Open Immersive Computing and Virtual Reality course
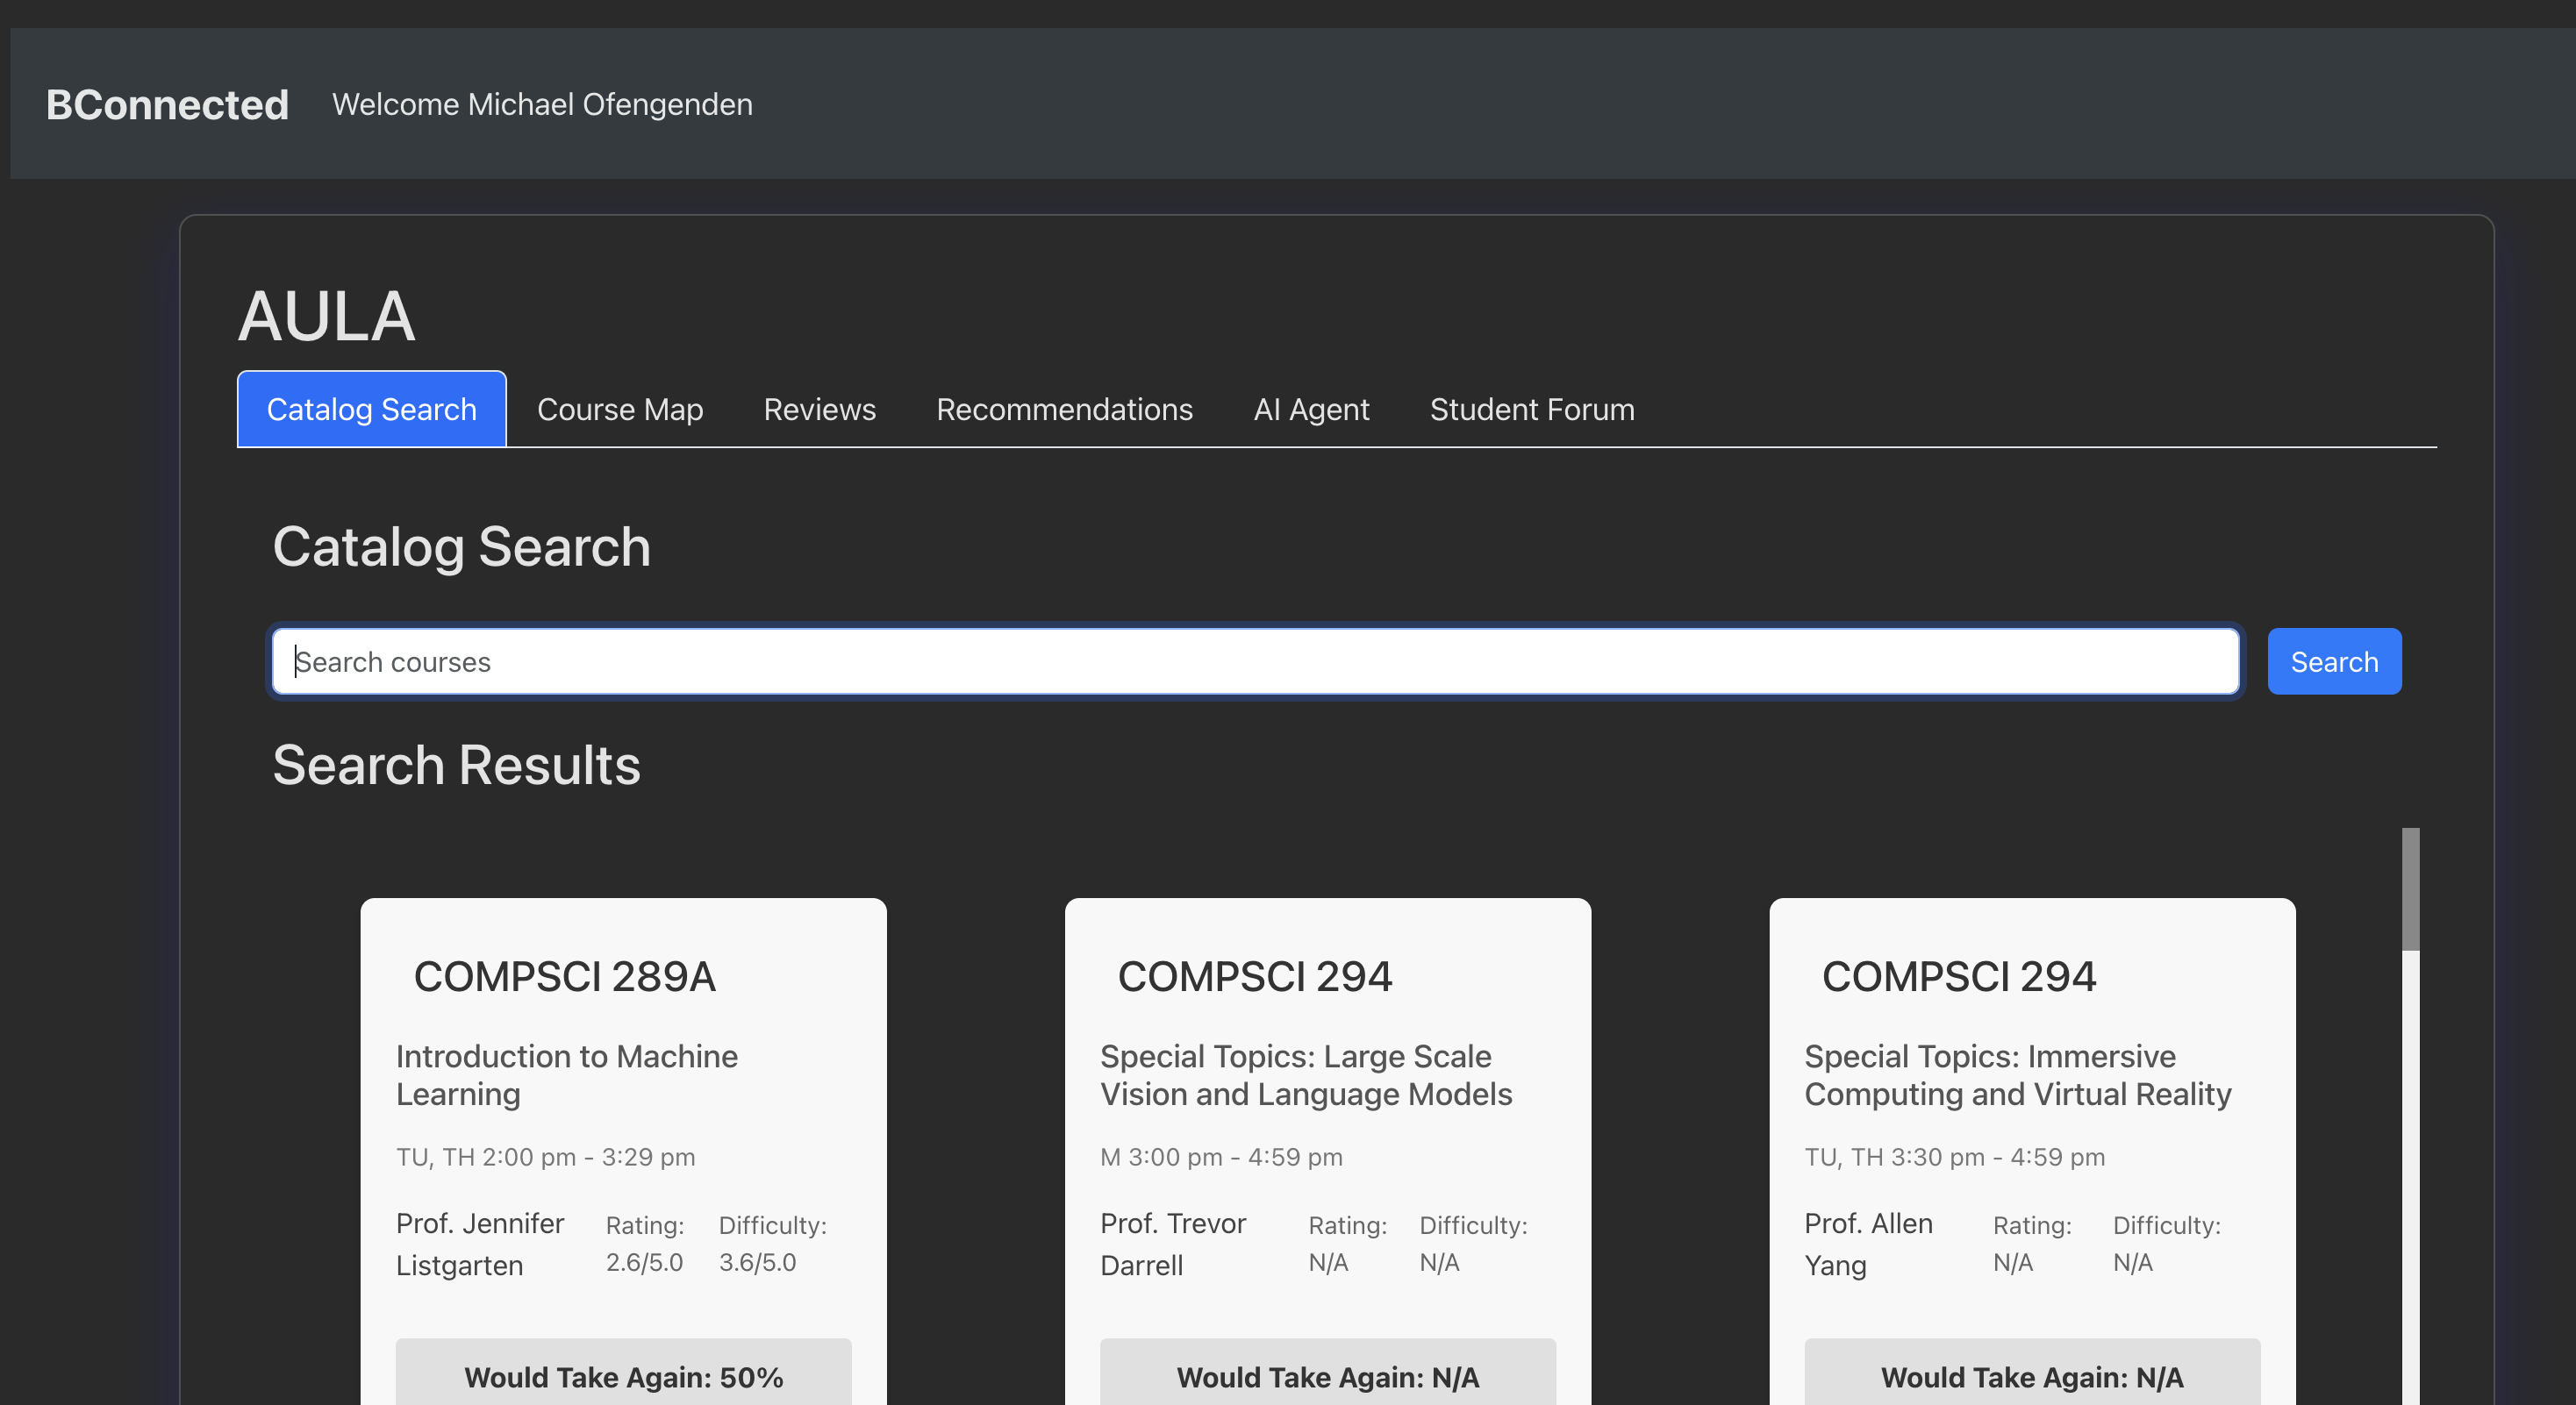This screenshot has height=1405, width=2576. (x=2016, y=1074)
